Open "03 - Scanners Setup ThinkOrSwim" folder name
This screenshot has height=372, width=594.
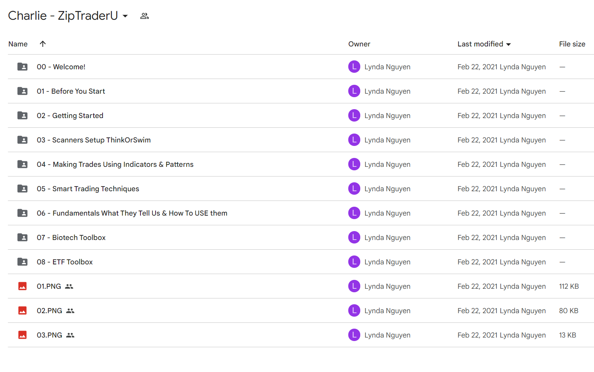click(94, 140)
